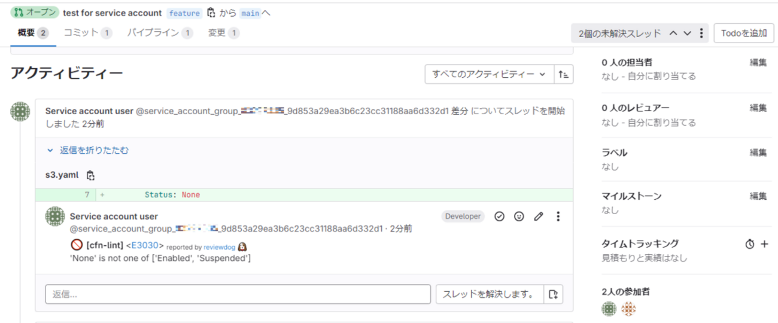Copy s3.yaml file path icon

coord(90,175)
